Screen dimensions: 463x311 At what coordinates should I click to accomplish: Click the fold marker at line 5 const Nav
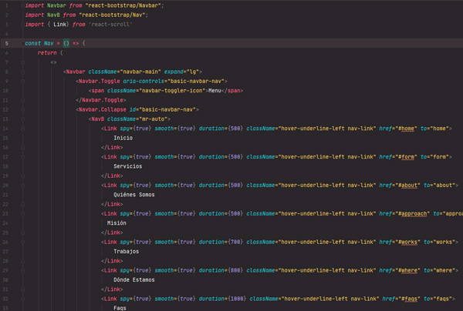(x=22, y=43)
